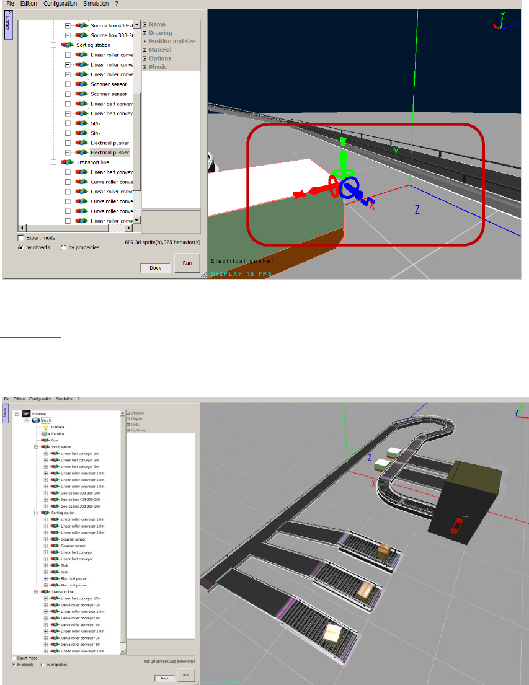Collapse Transport line node in upper tree

(53, 162)
